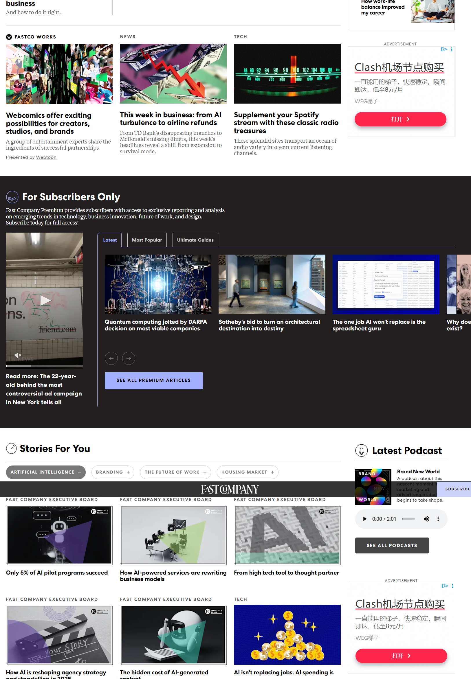The image size is (471, 679).
Task: Click See All Premium Articles button
Action: point(153,380)
